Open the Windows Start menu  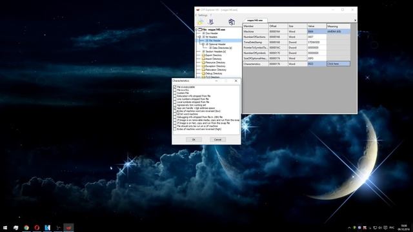[x=5, y=227]
